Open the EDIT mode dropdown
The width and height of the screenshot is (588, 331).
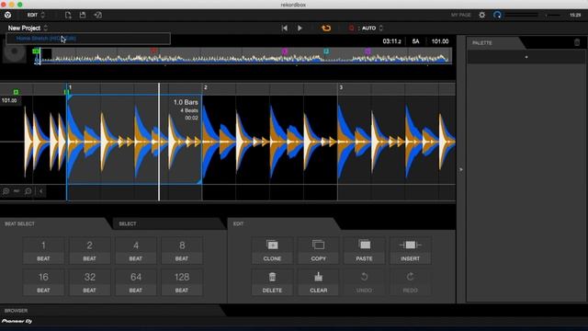[x=36, y=15]
